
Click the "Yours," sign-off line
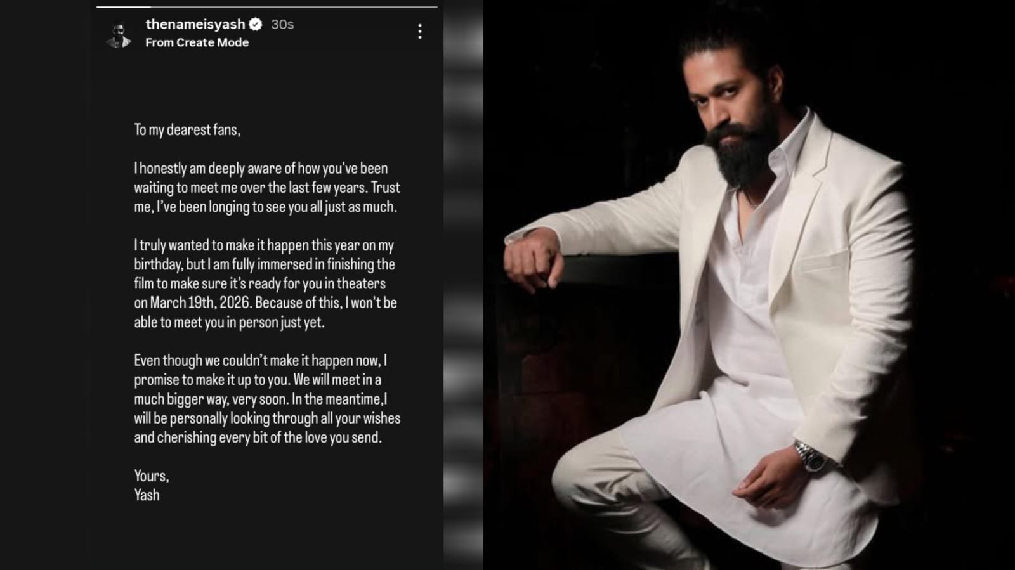(x=151, y=476)
